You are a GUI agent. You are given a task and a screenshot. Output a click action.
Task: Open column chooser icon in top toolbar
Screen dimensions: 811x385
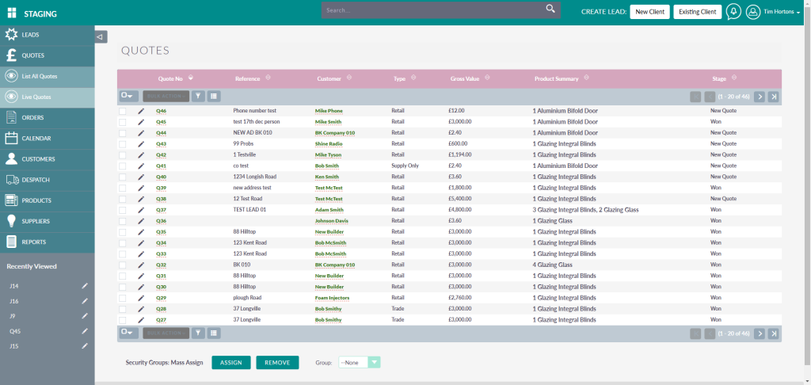point(213,96)
